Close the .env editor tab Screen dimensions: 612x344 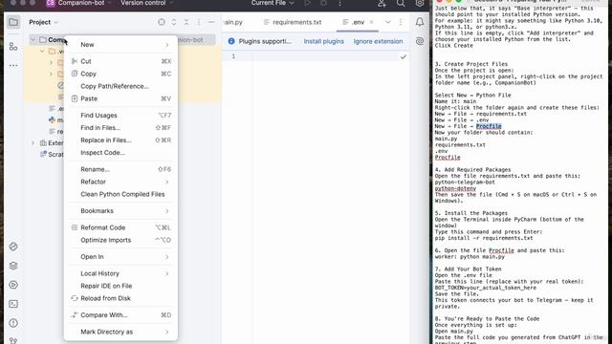(x=371, y=22)
